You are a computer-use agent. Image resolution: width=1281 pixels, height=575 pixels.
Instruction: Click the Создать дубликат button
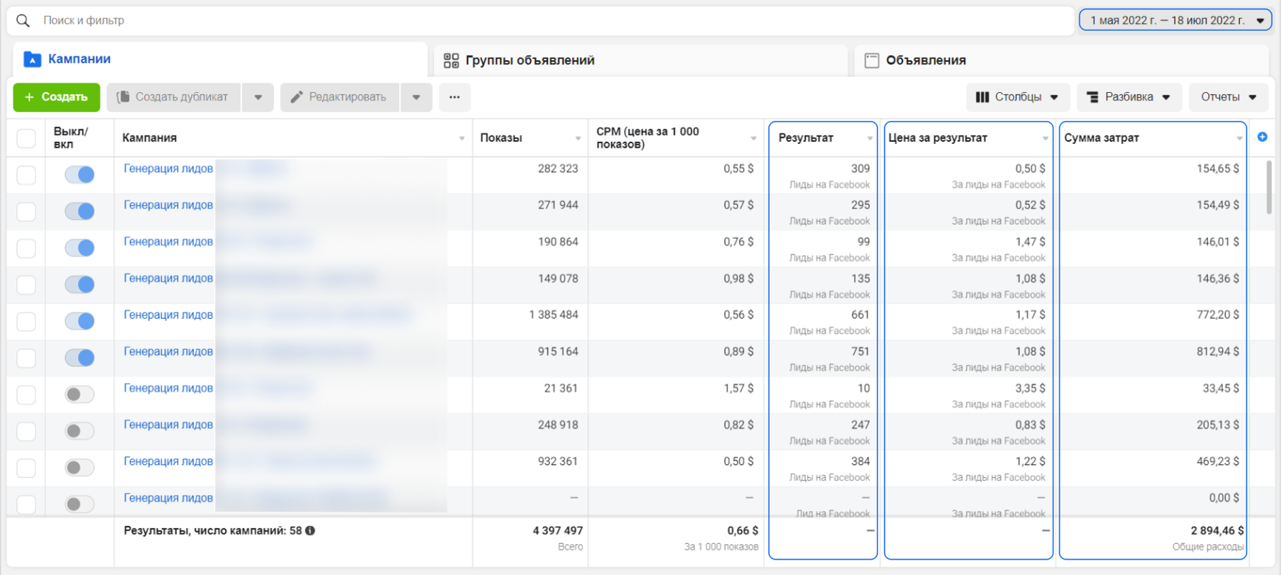click(x=174, y=97)
